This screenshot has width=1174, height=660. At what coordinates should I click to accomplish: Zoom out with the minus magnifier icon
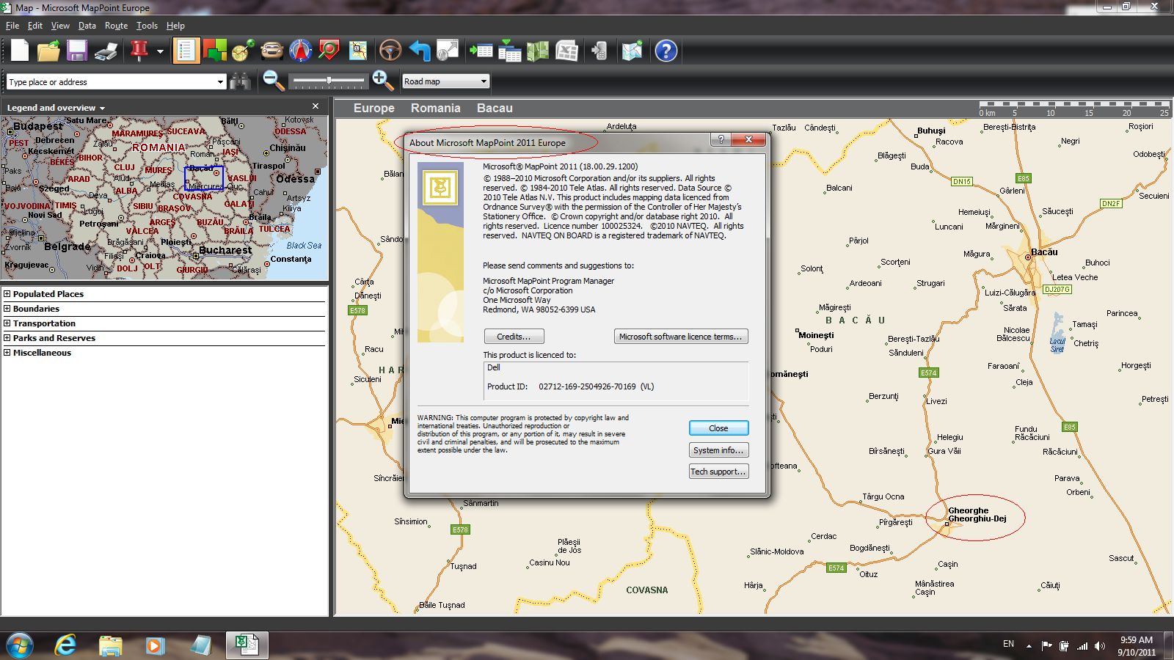click(x=274, y=81)
